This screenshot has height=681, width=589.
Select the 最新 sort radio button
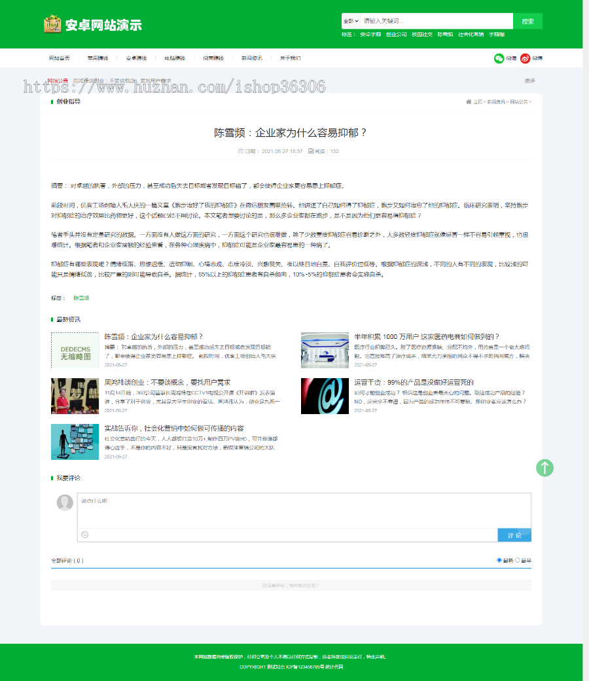coord(499,560)
